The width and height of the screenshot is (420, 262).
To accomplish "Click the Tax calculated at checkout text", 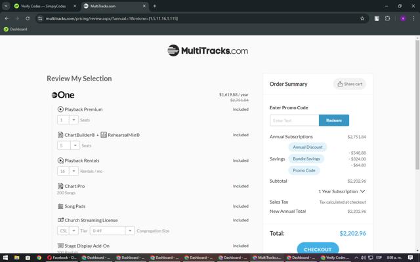I will click(343, 202).
